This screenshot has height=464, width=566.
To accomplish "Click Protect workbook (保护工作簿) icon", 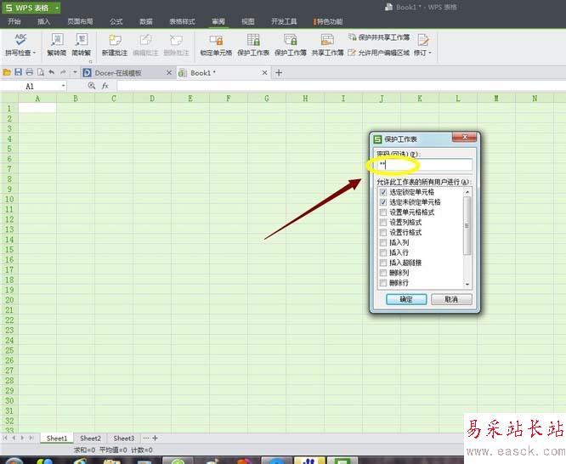I will (290, 40).
